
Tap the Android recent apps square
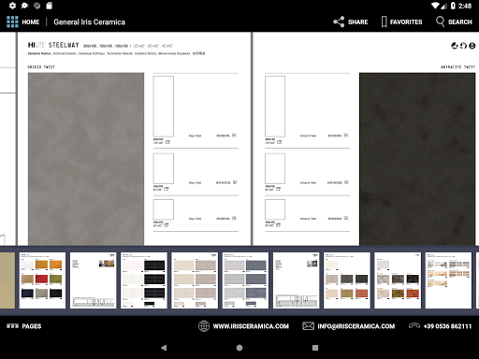[x=315, y=348]
